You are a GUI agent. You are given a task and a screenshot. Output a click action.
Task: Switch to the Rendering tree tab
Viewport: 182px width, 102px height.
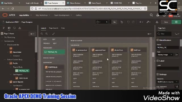click(x=9, y=28)
